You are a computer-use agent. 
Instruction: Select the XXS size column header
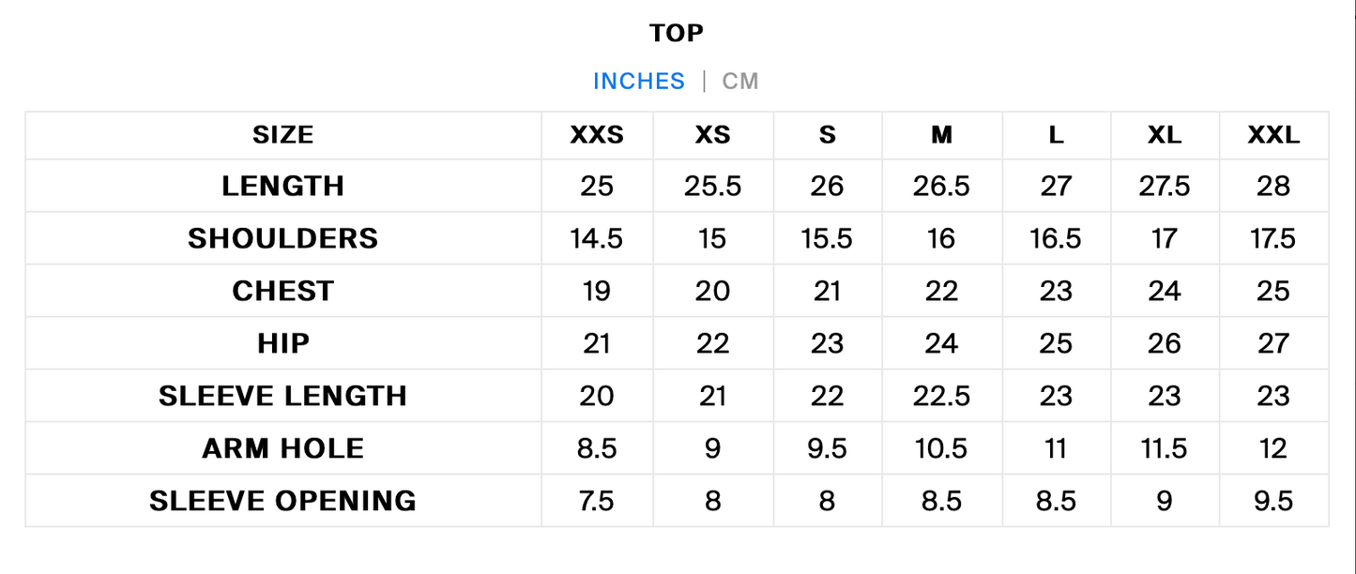tap(597, 136)
